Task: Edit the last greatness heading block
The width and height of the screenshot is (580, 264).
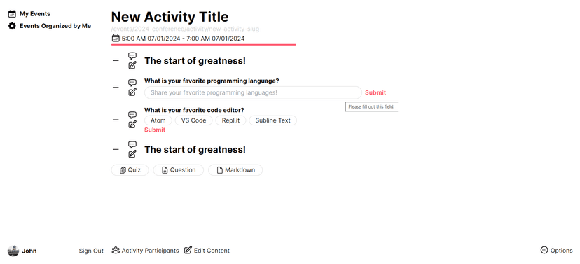Action: click(132, 154)
